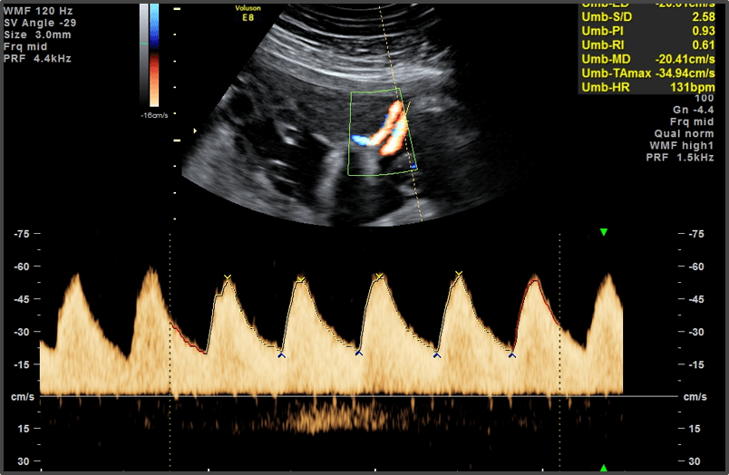Click the green triangle marker above the spectrum

[604, 232]
